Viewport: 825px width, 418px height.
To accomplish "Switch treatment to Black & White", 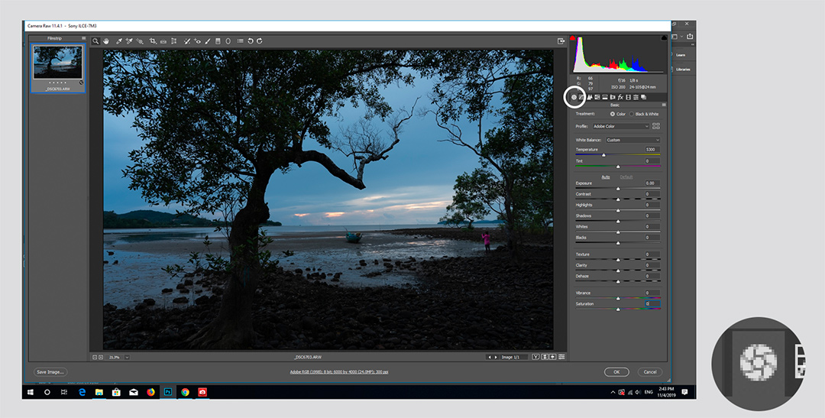I will [x=632, y=114].
